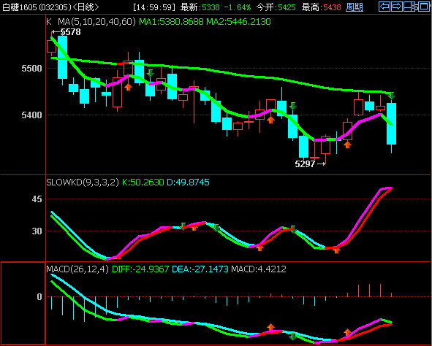Viewport: 432px width, 346px height.
Task: Click the orange up arrow below 5297 low
Action: pyautogui.click(x=347, y=145)
